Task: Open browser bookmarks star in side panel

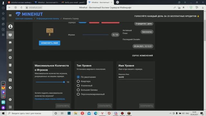Action: [3, 13]
